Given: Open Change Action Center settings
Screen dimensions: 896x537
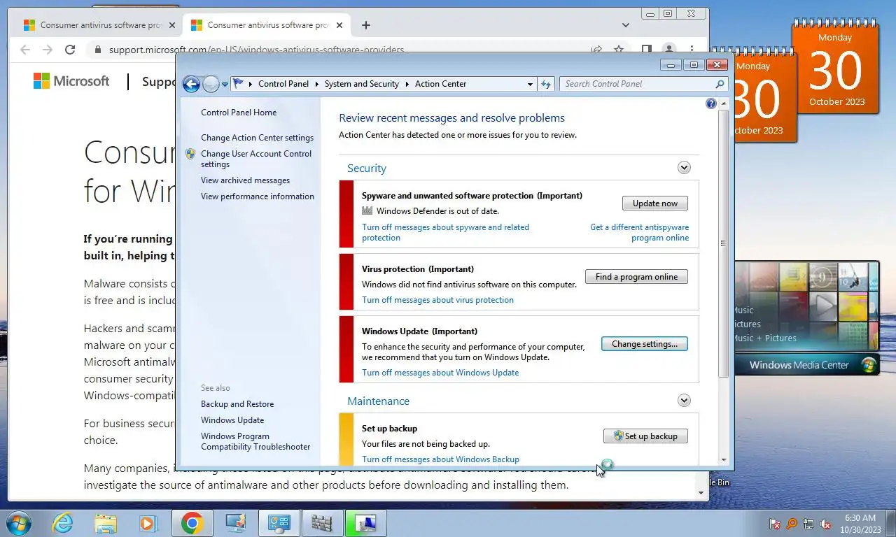Looking at the screenshot, I should pyautogui.click(x=257, y=138).
